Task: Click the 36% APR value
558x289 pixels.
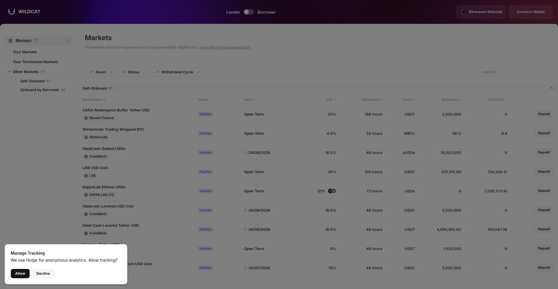Action: [x=332, y=172]
